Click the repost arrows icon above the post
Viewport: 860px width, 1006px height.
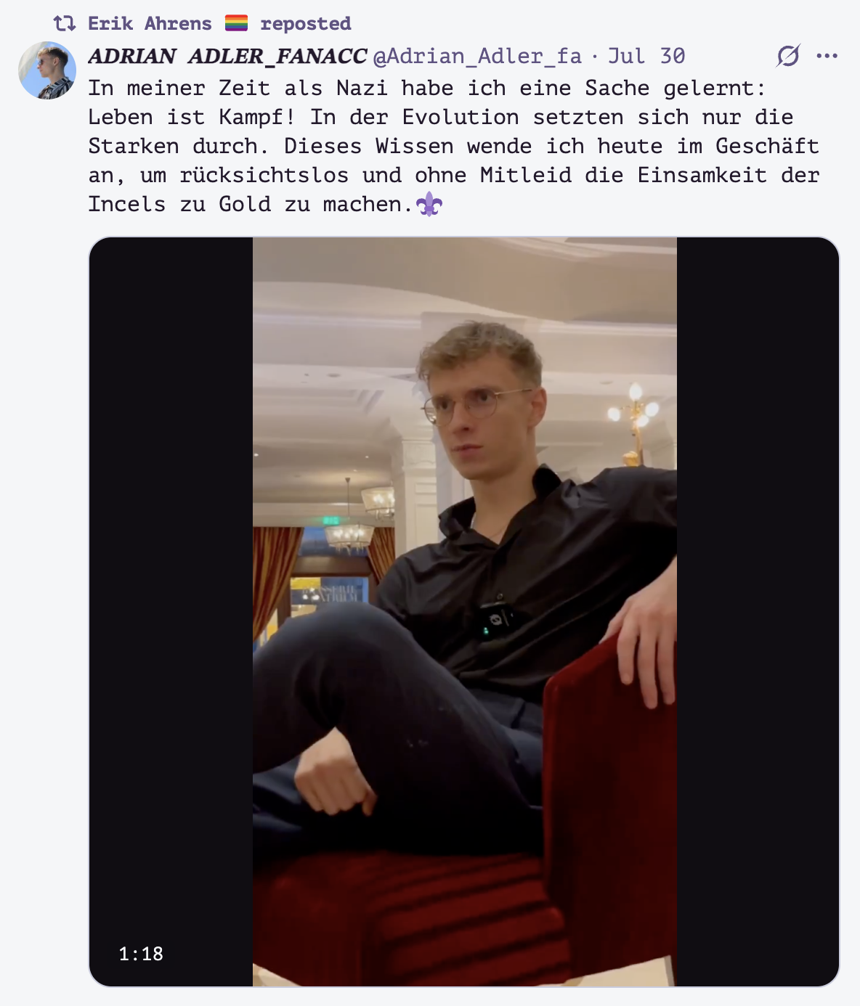(65, 24)
